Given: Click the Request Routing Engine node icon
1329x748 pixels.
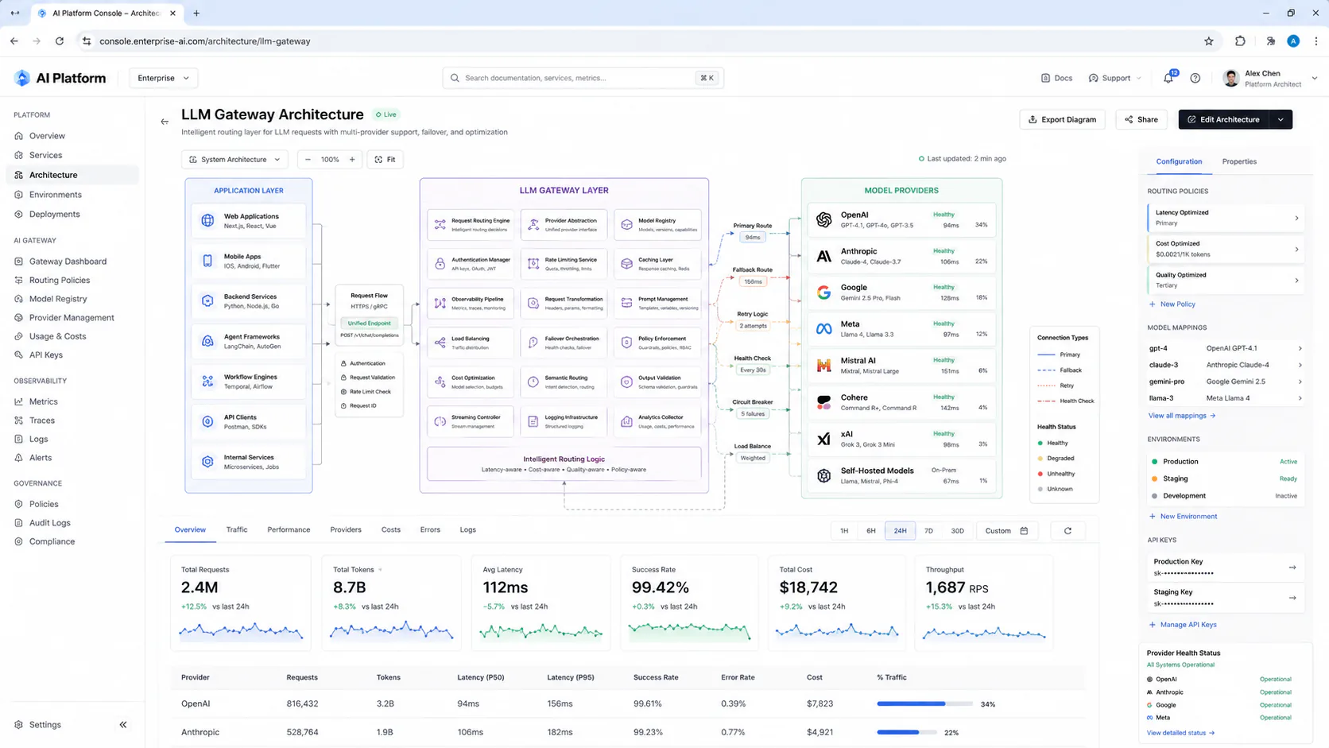Looking at the screenshot, I should [440, 225].
